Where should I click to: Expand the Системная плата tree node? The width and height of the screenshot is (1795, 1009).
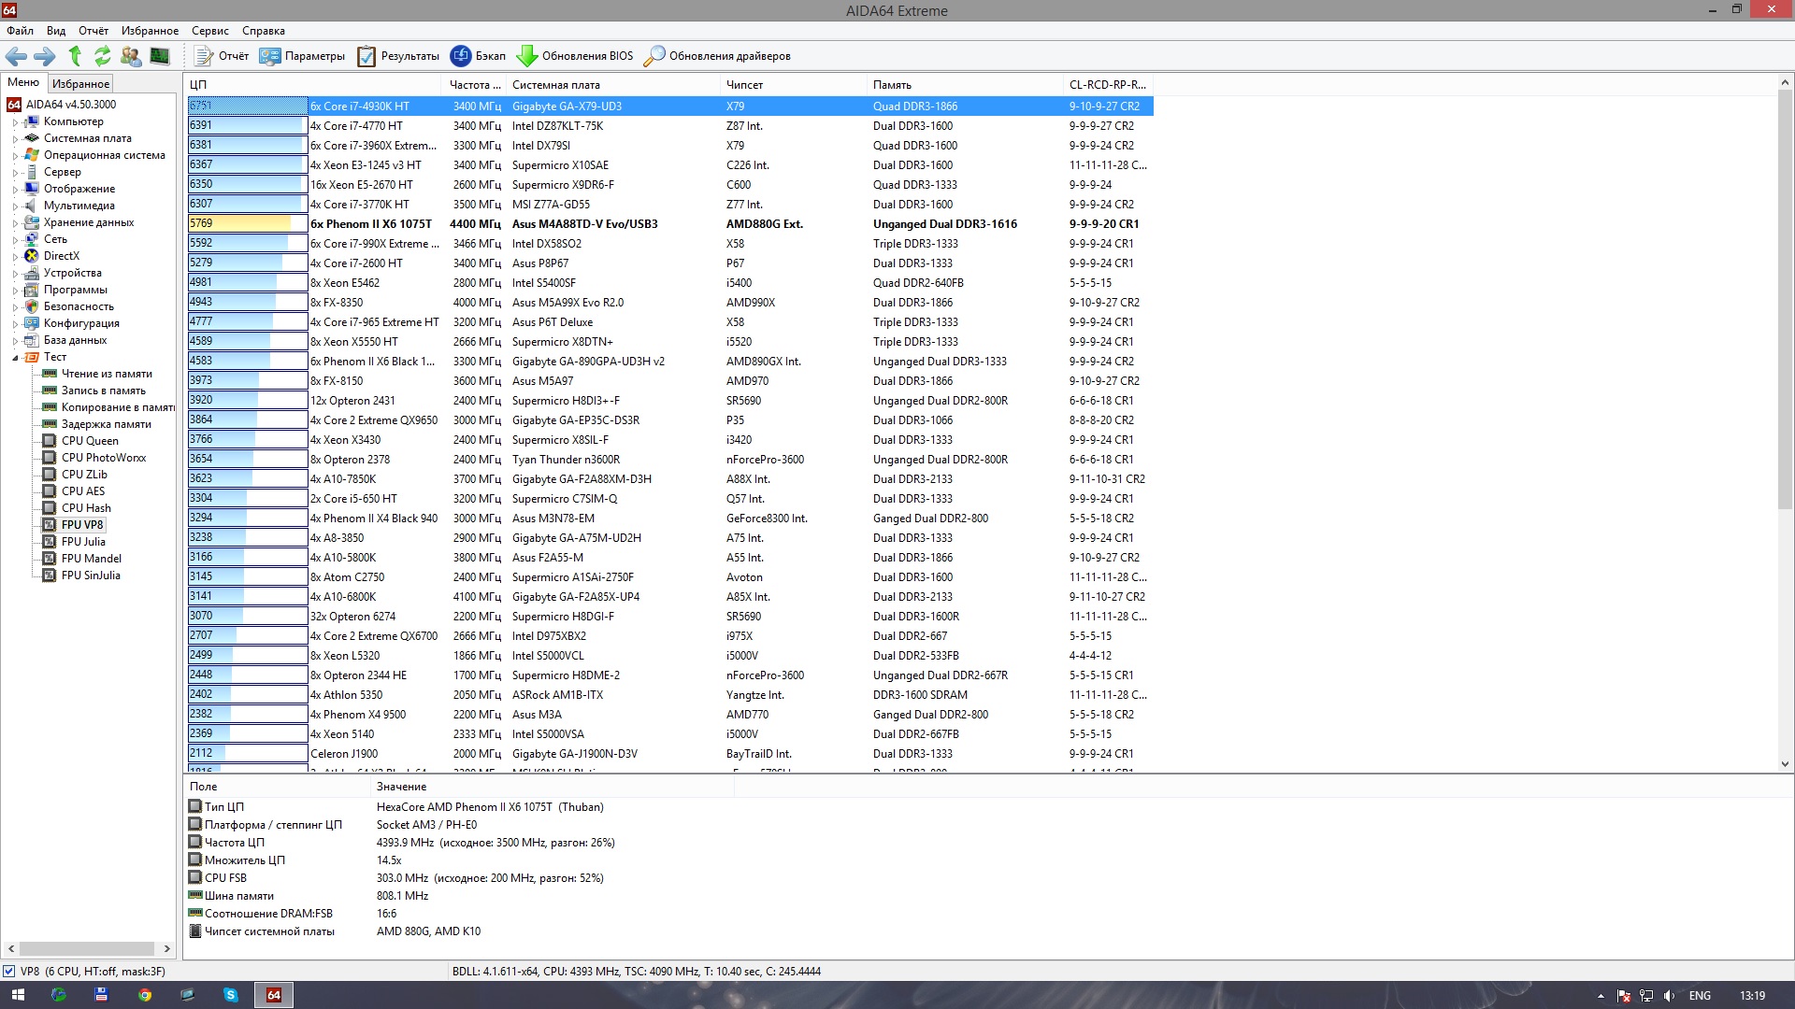(x=15, y=139)
